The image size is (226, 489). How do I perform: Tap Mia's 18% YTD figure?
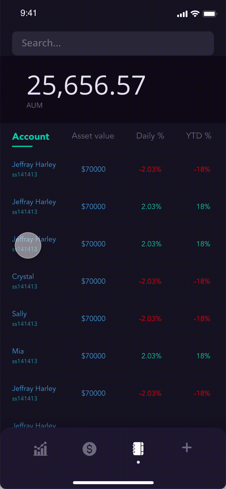[203, 356]
